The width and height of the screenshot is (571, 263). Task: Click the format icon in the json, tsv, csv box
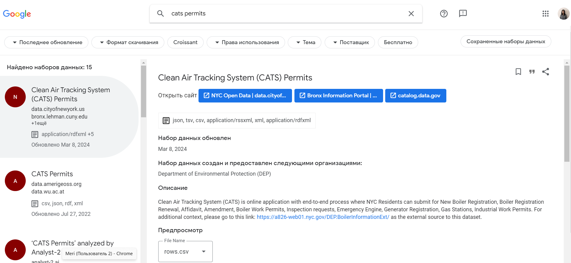(x=166, y=121)
